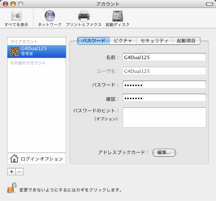Screen dimensions: 216x201
Task: Add a new account with plus button
Action: pos(11,172)
